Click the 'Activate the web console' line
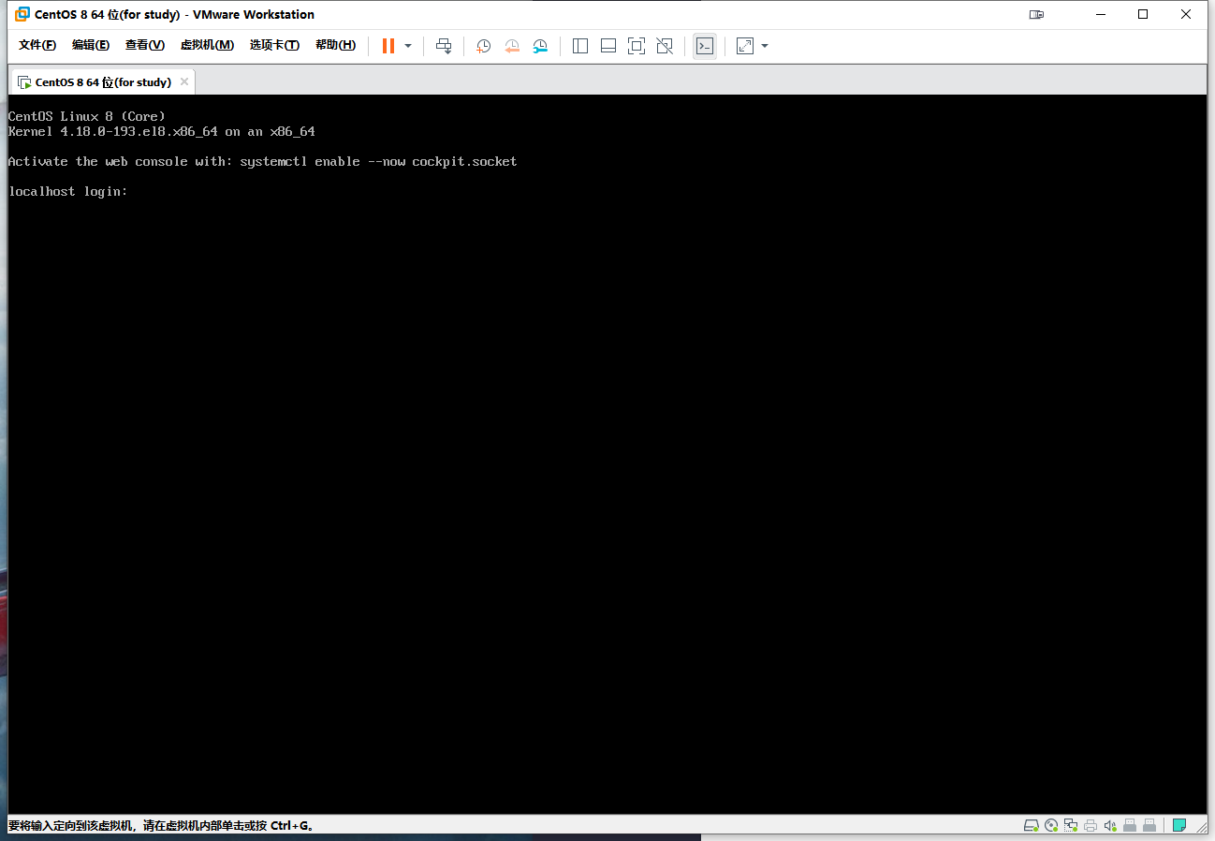1215x841 pixels. click(x=262, y=161)
